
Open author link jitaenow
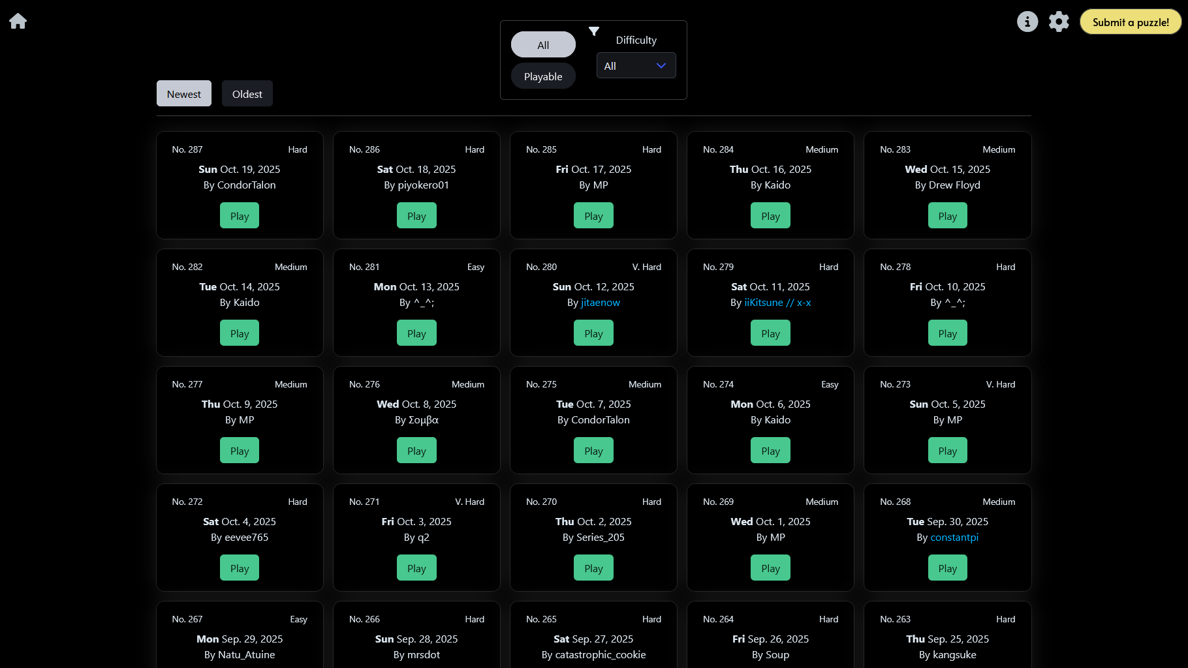click(600, 303)
